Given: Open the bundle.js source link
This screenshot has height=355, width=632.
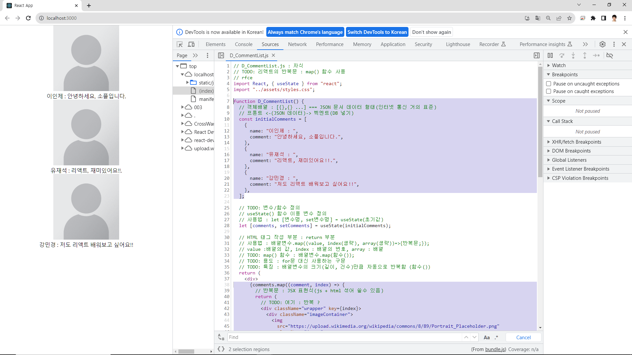Looking at the screenshot, I should (x=495, y=349).
